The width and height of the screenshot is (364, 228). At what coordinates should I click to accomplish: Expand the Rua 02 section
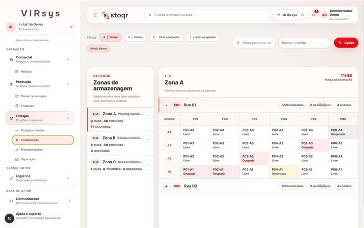166,186
